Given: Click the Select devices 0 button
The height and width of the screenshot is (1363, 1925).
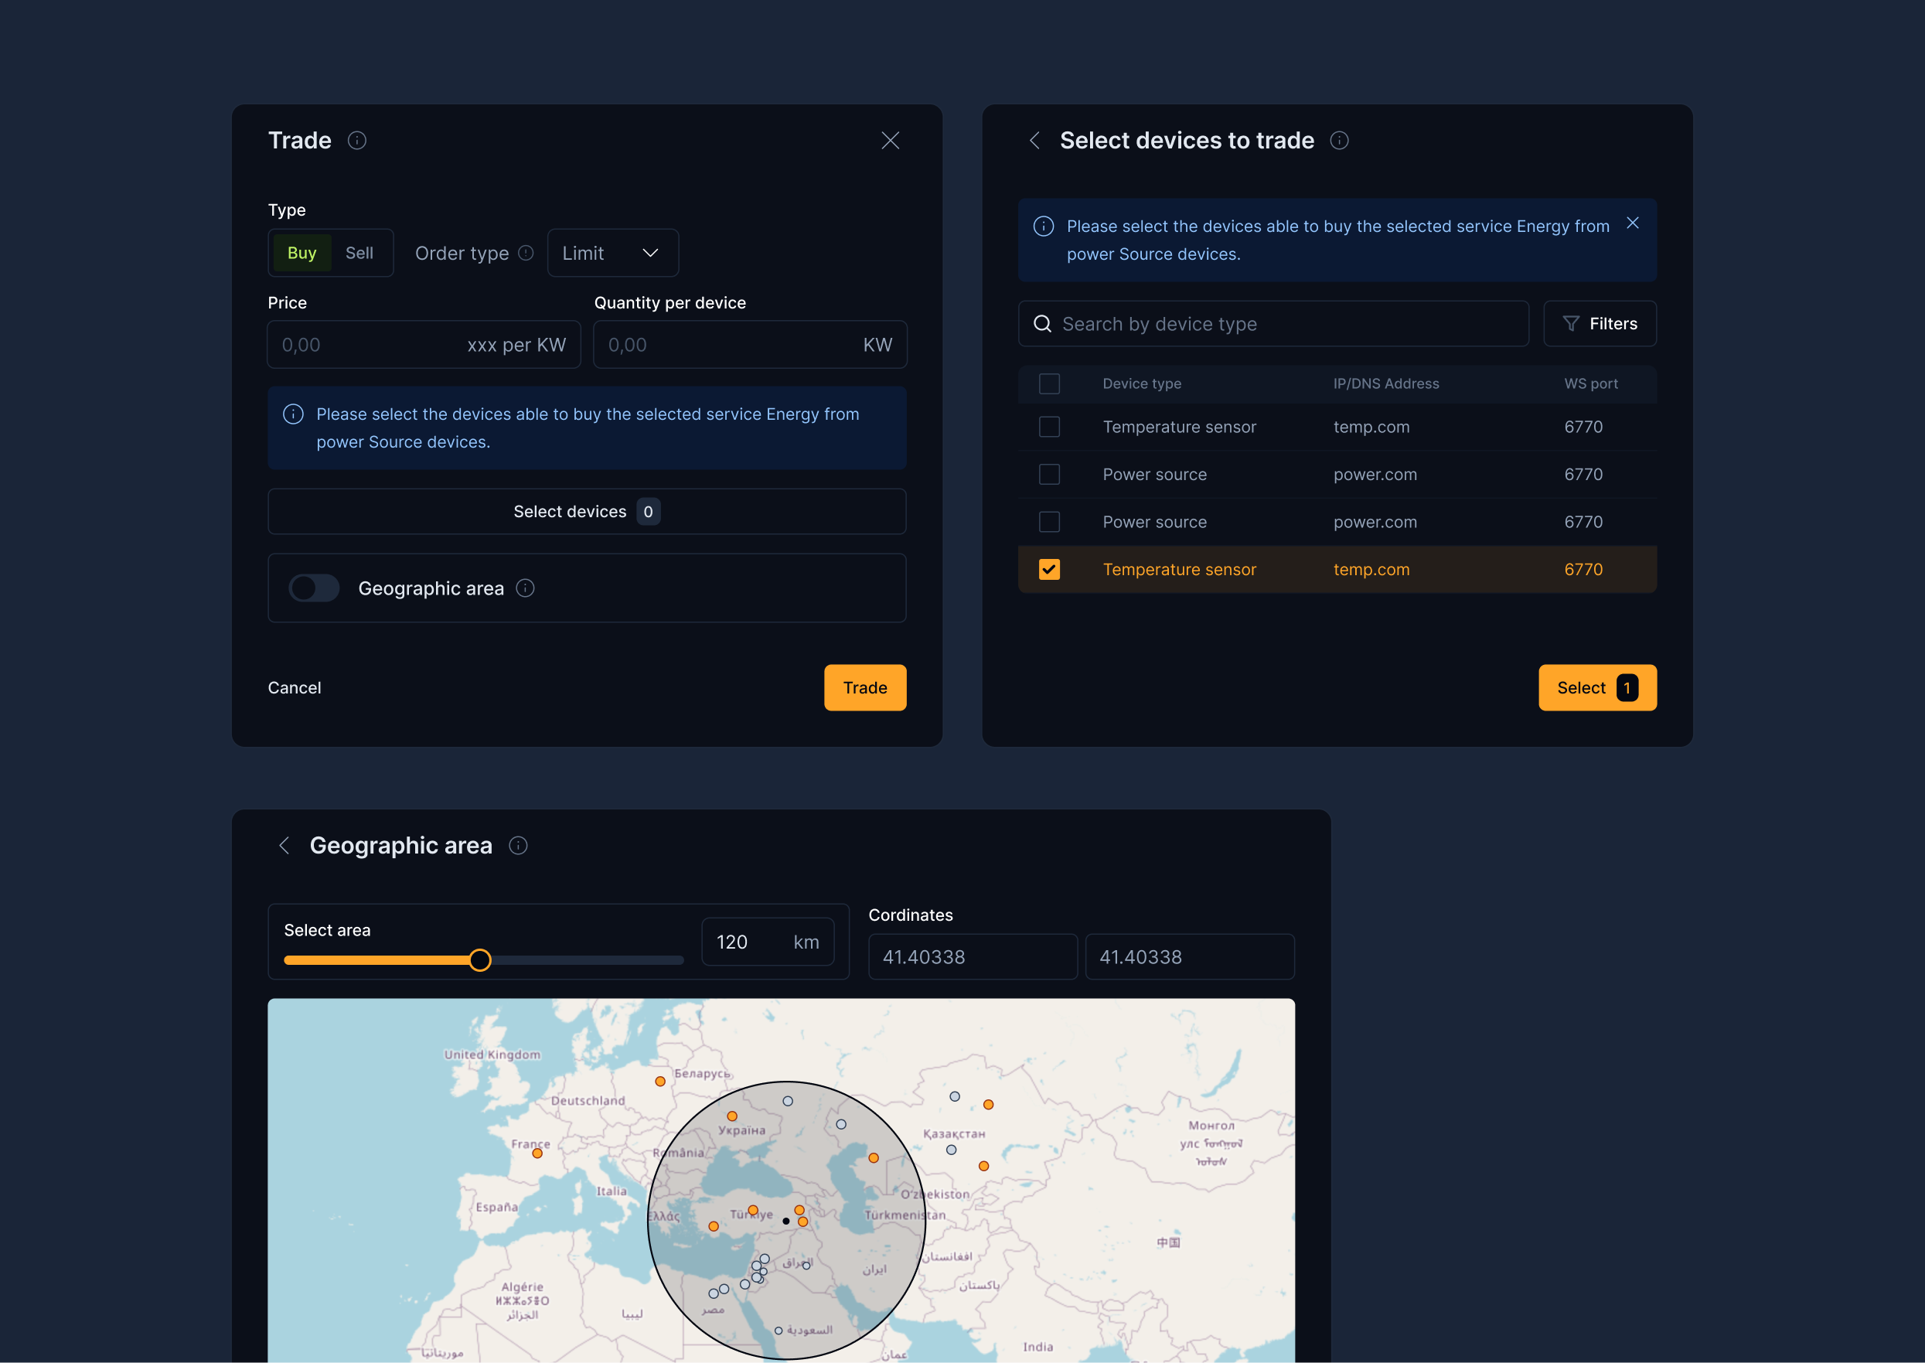Looking at the screenshot, I should click(x=587, y=511).
